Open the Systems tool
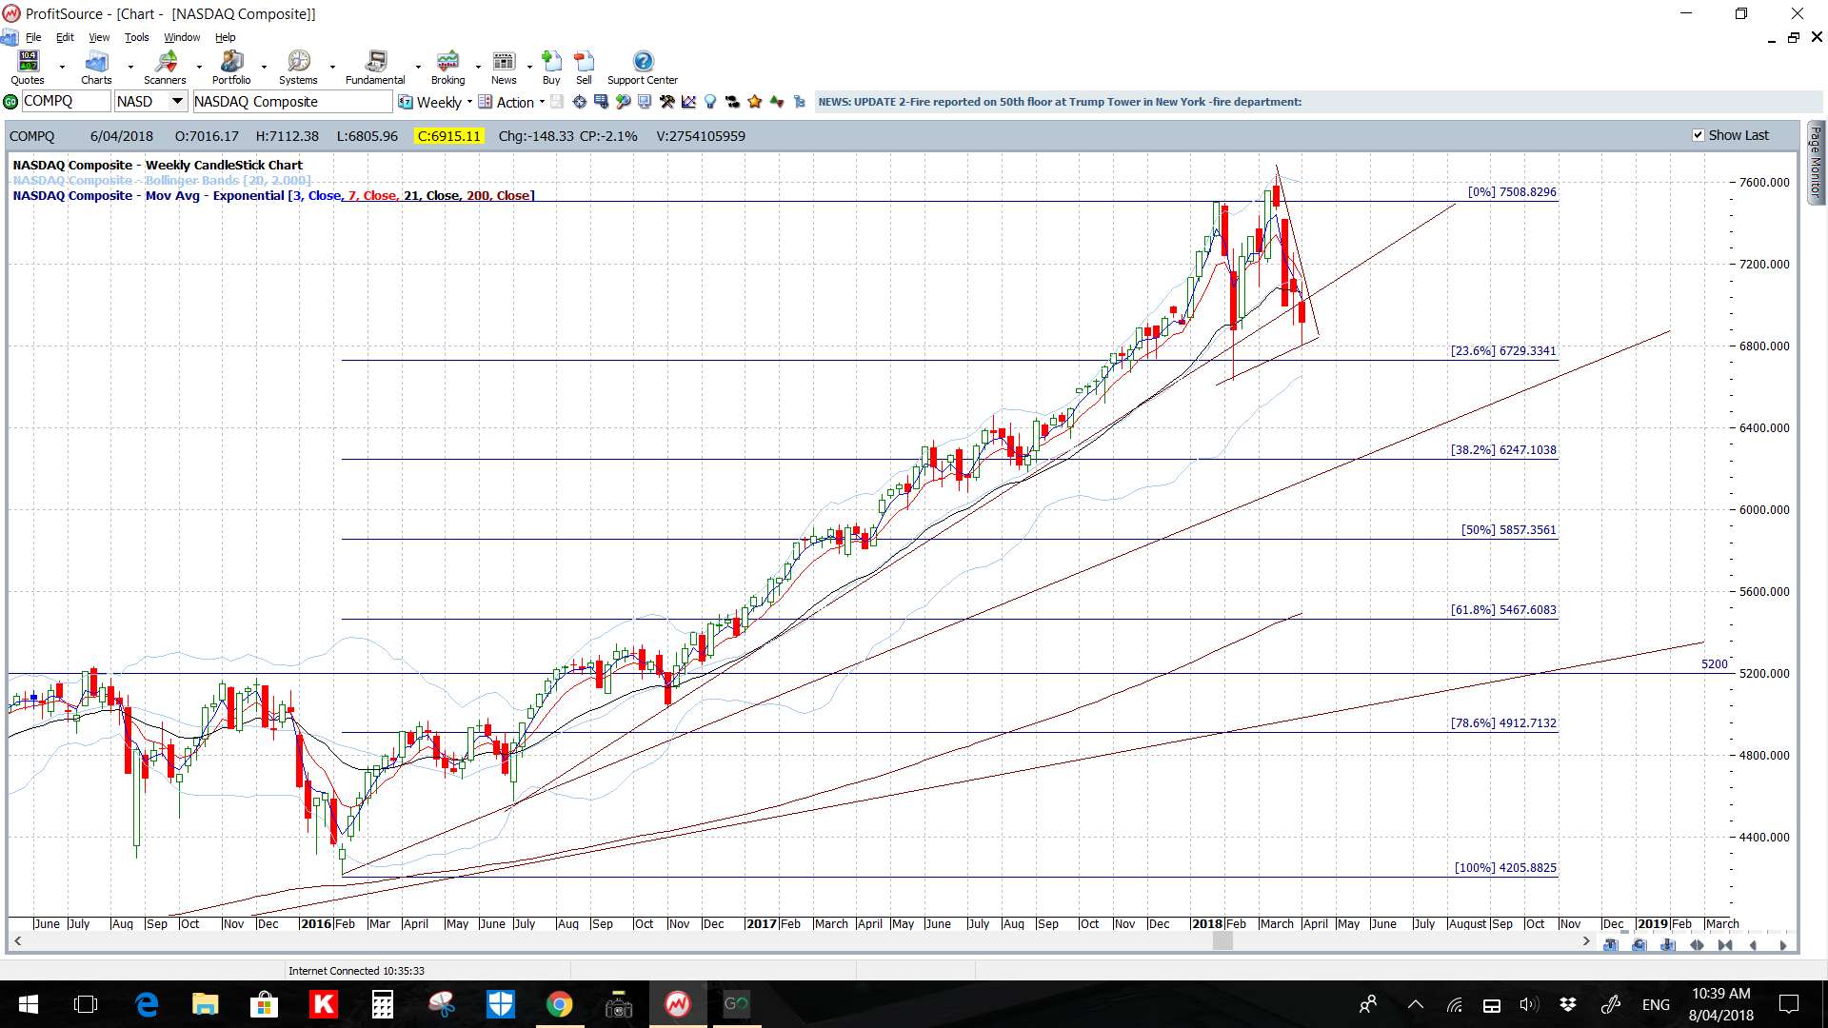Viewport: 1828px width, 1028px height. (x=298, y=68)
